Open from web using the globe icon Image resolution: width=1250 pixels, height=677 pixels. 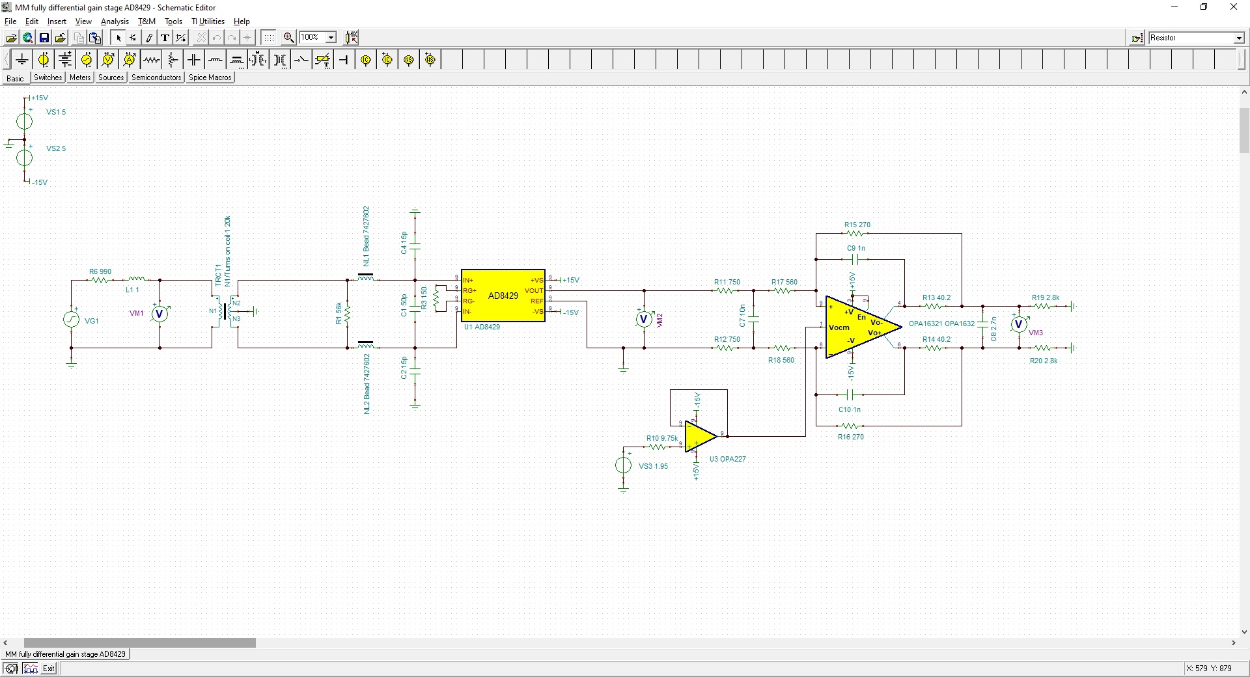(x=27, y=38)
